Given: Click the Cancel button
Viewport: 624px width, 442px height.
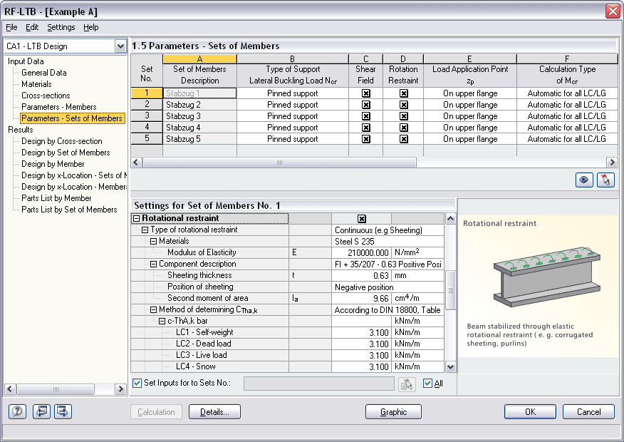Looking at the screenshot, I should tap(588, 412).
